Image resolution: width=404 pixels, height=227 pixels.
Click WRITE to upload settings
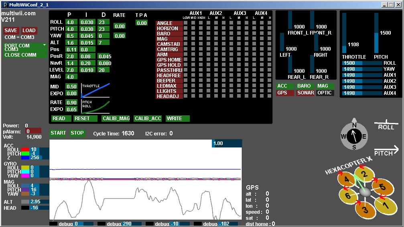[177, 119]
